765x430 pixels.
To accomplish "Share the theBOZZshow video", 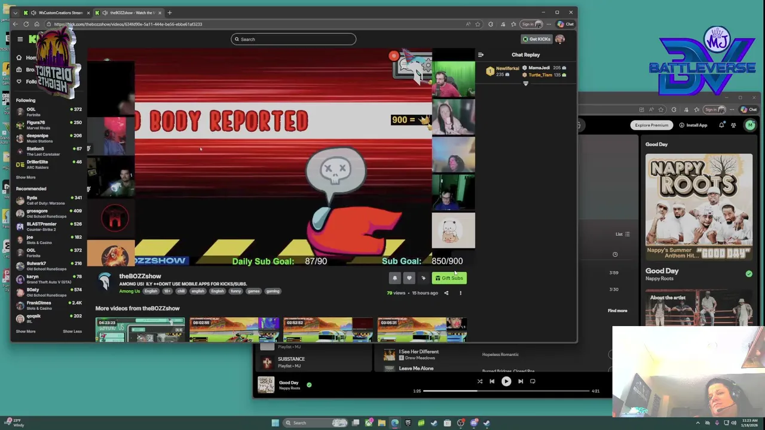I will 446,293.
